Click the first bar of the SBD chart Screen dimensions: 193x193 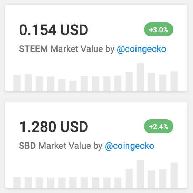17,182
